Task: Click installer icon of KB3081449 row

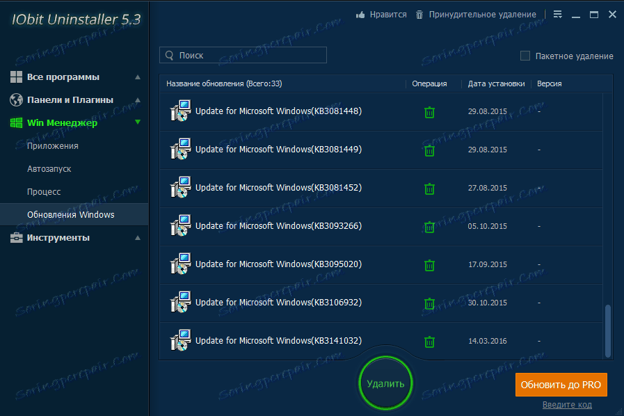Action: (181, 150)
